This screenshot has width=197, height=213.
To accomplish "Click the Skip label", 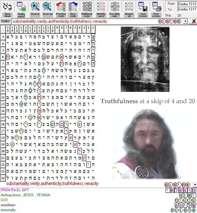I will pos(168,15).
